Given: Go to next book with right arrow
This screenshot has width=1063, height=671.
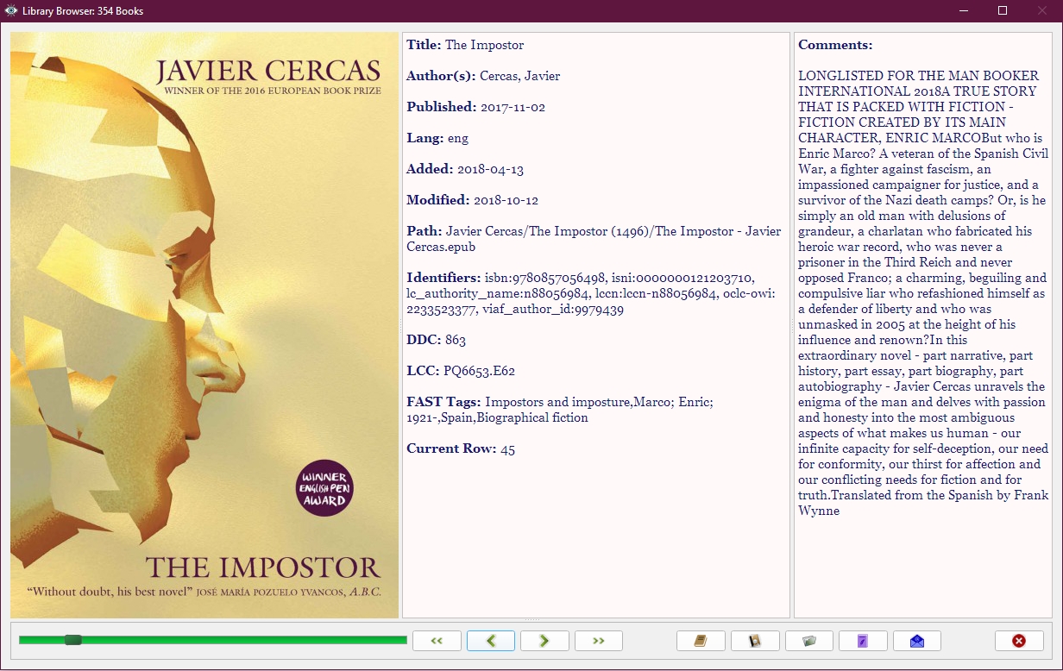Looking at the screenshot, I should tap(544, 641).
